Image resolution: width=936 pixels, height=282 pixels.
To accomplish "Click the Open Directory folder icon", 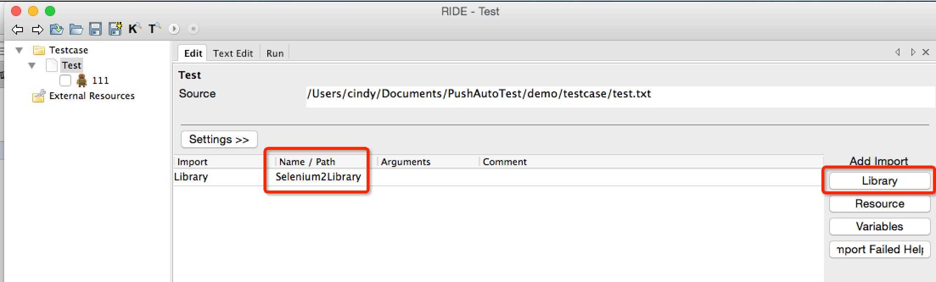I will click(76, 29).
